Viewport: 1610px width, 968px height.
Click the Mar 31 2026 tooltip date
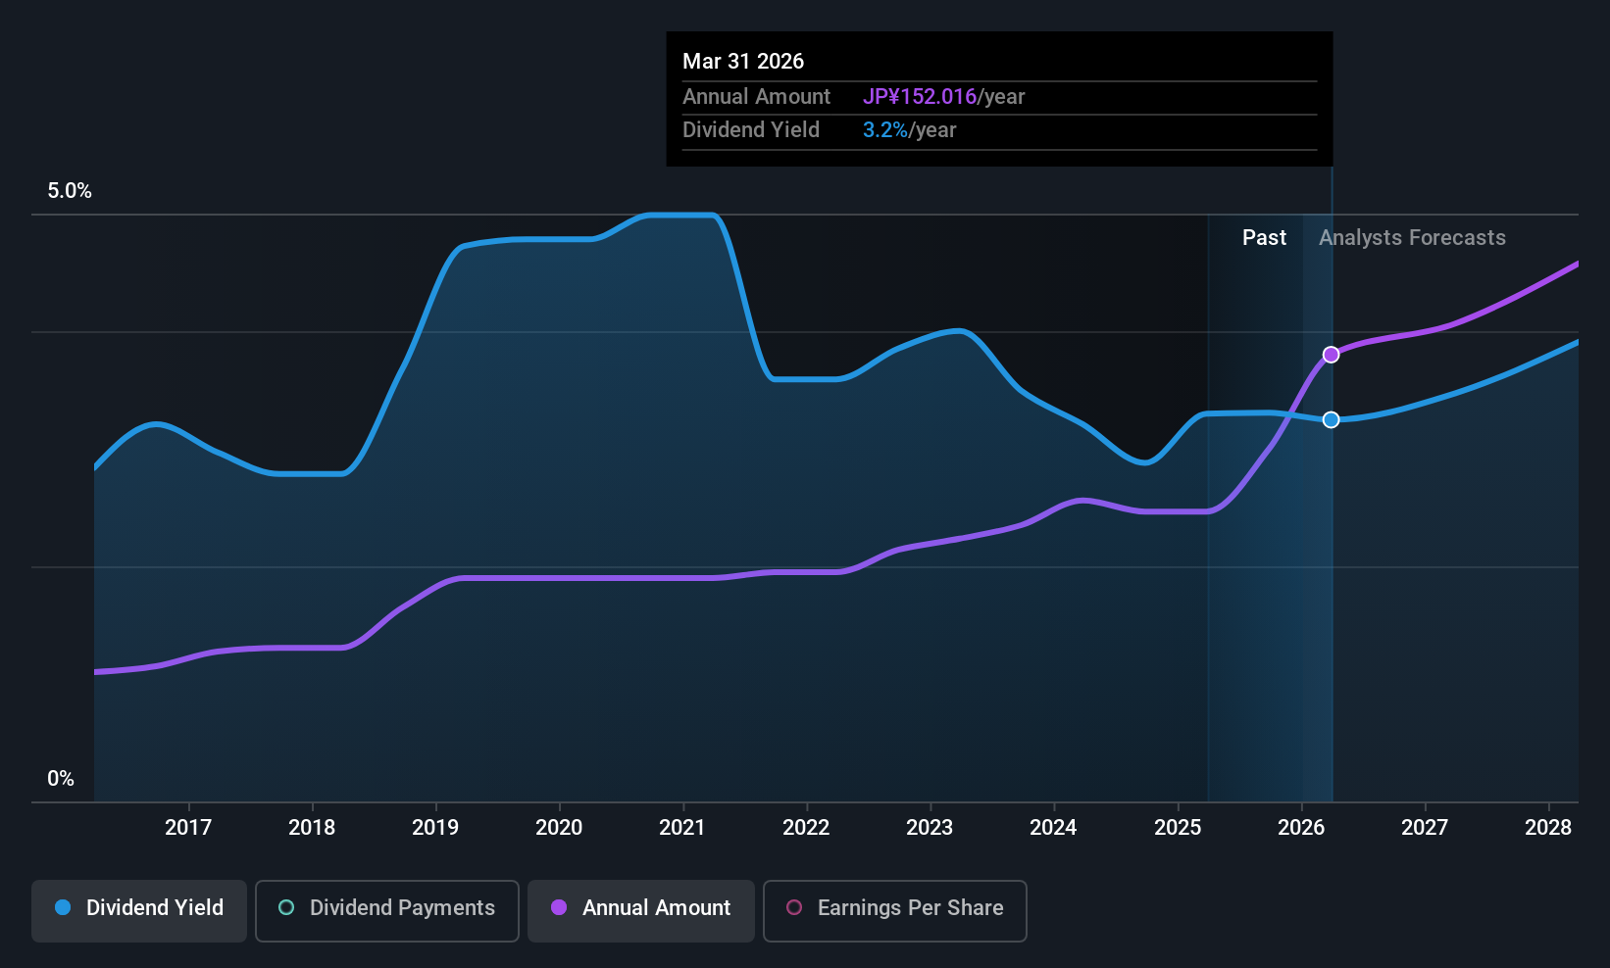[743, 62]
